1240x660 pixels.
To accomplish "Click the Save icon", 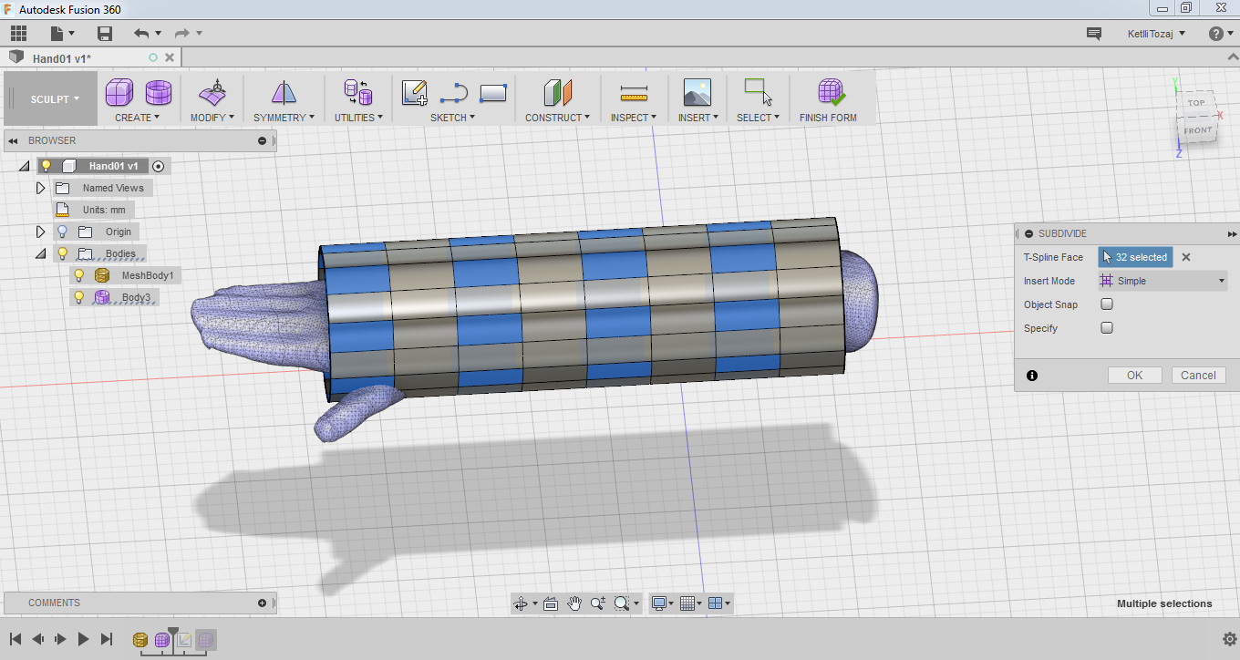I will tap(105, 34).
